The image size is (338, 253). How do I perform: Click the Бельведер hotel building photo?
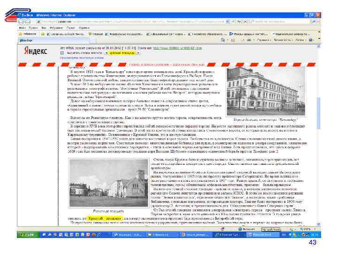[266, 91]
